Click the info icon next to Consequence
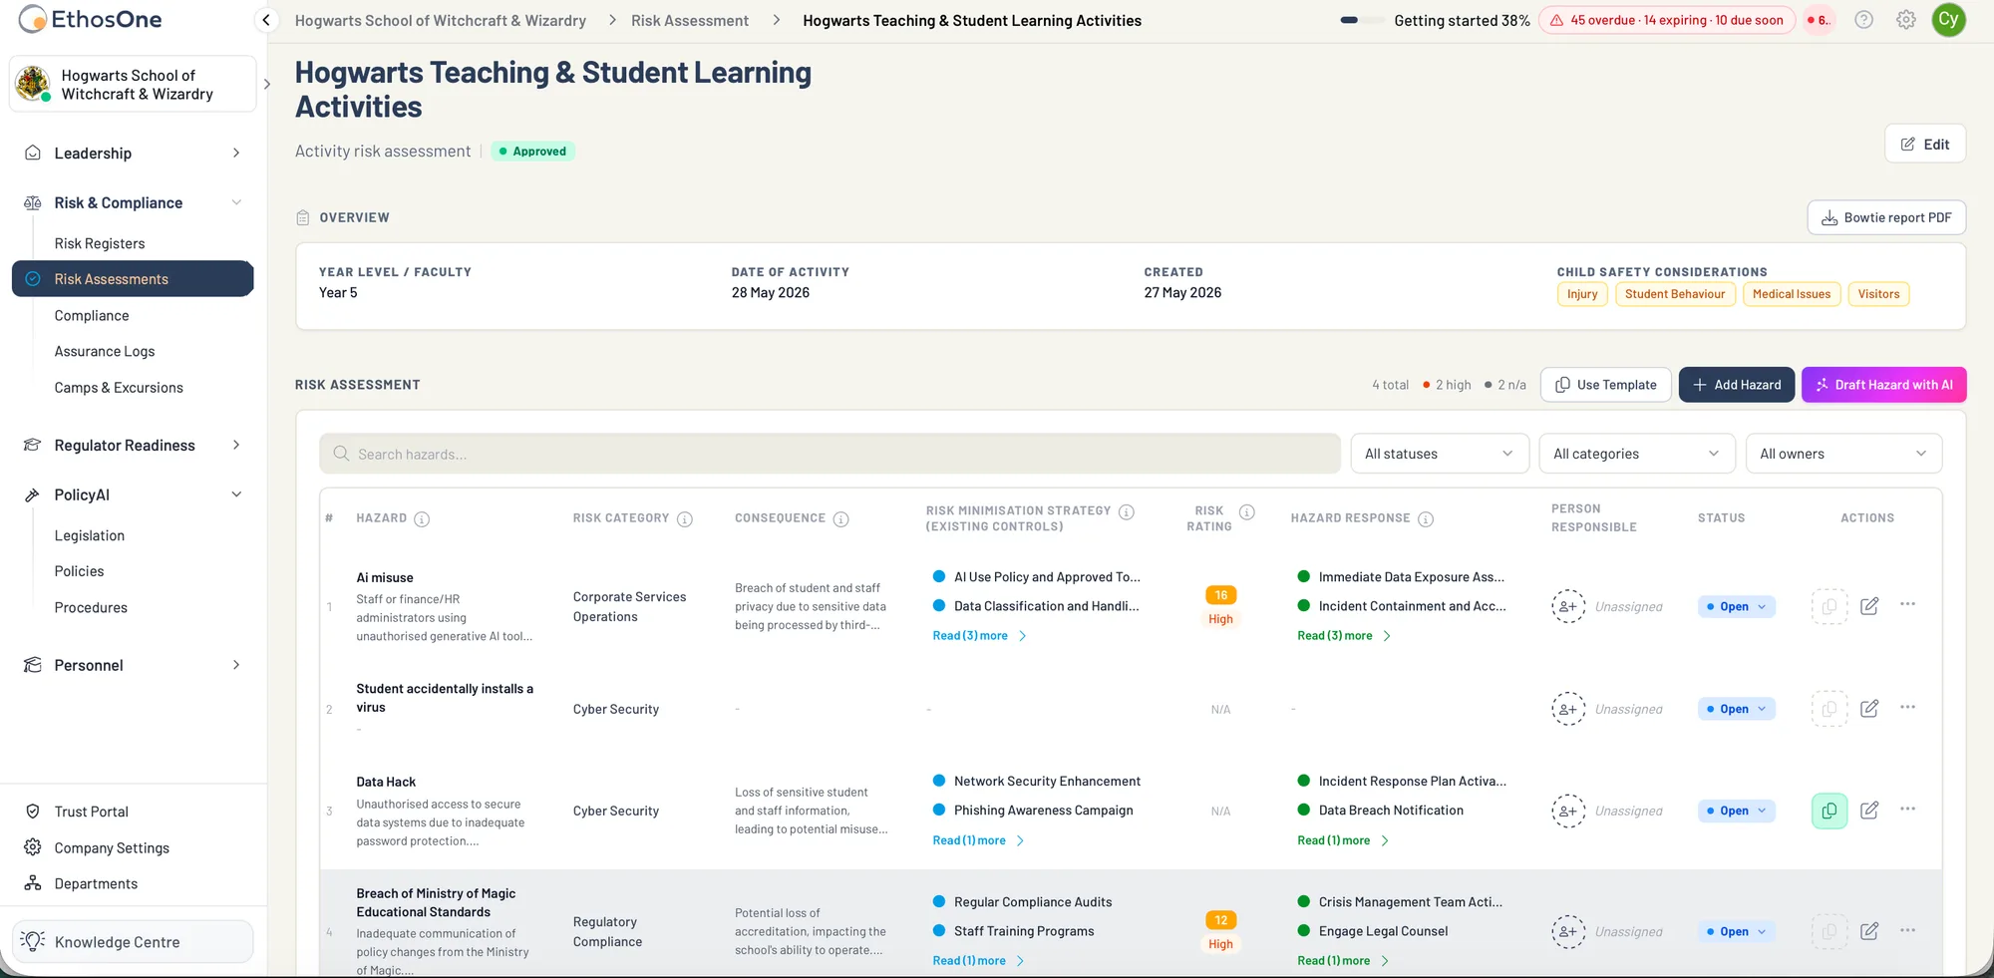Screen dimensions: 1994x978 click(840, 518)
